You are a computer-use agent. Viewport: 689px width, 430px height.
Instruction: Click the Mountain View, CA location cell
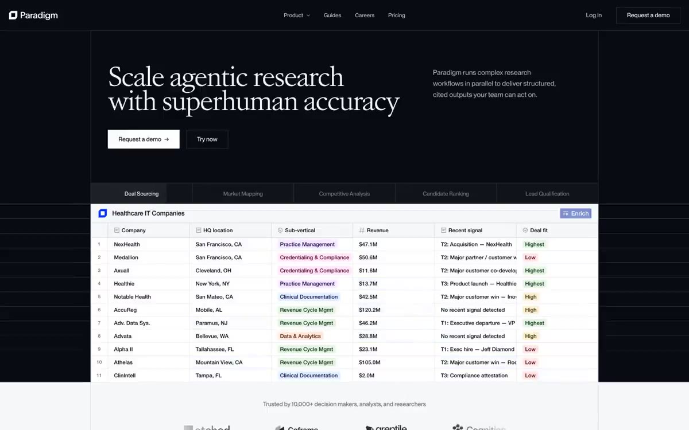point(230,362)
